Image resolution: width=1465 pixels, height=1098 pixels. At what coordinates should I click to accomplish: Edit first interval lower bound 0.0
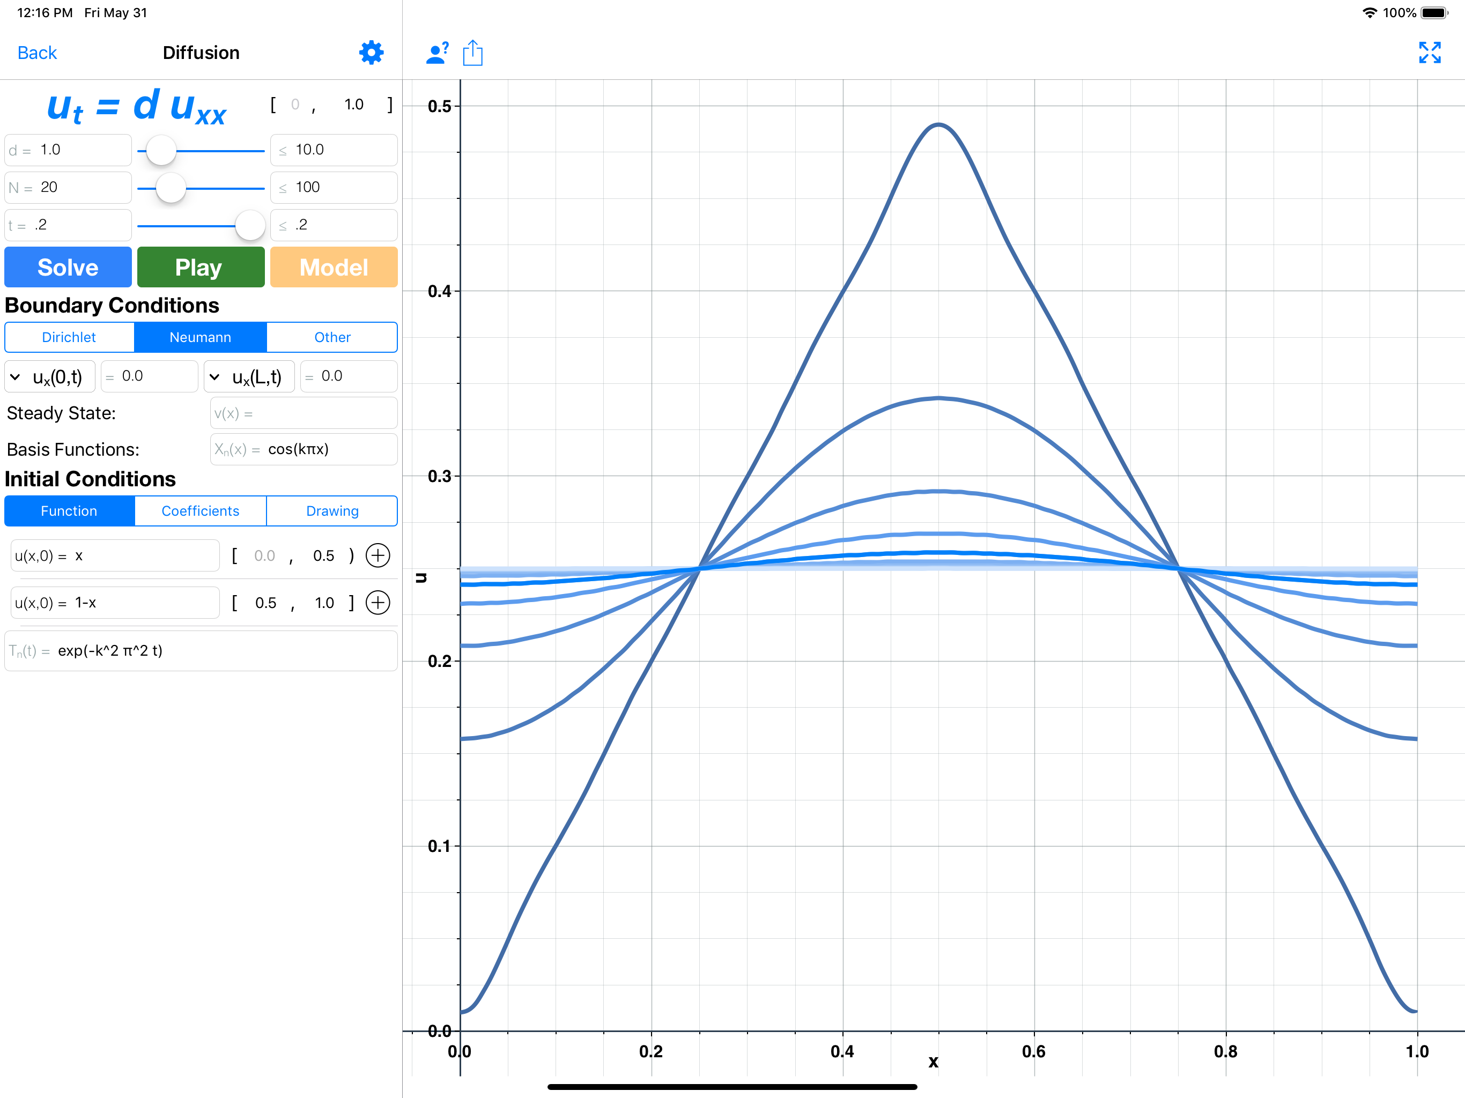pyautogui.click(x=264, y=555)
